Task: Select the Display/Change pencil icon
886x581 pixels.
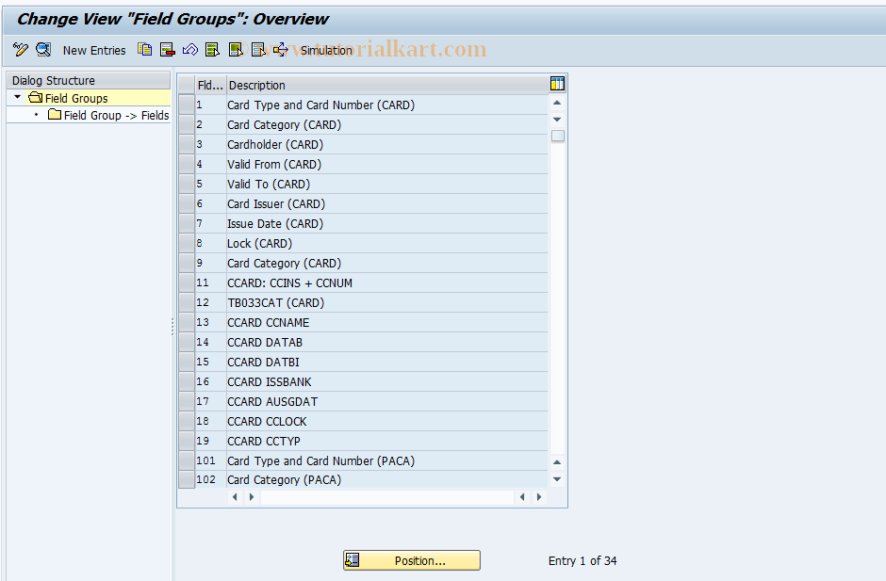Action: 20,50
